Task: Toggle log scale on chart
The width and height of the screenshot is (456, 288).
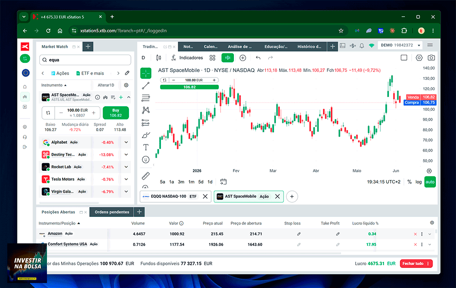Action: point(419,182)
